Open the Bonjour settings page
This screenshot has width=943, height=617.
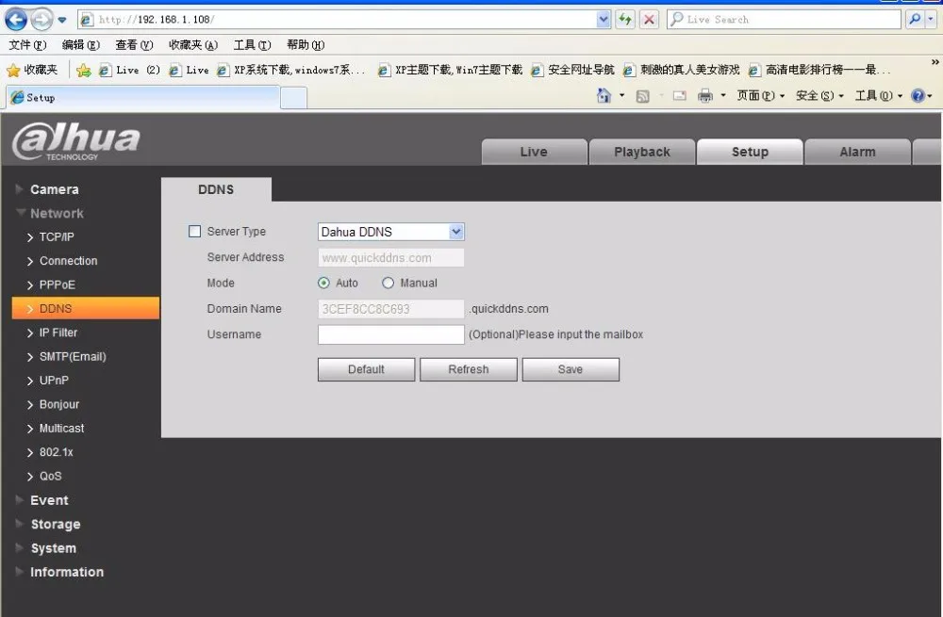point(58,404)
